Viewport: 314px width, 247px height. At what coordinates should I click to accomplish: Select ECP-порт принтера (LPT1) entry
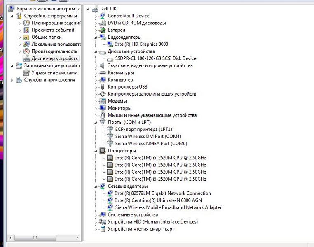pos(143,129)
